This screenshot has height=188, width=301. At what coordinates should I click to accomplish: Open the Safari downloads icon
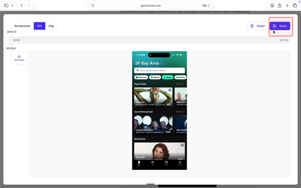(x=272, y=5)
